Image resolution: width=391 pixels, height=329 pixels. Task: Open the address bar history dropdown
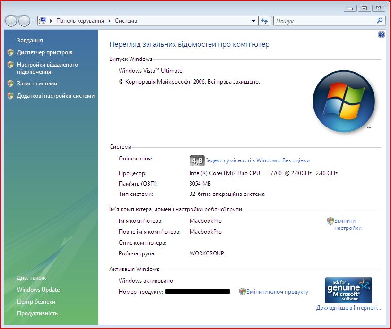click(x=253, y=21)
